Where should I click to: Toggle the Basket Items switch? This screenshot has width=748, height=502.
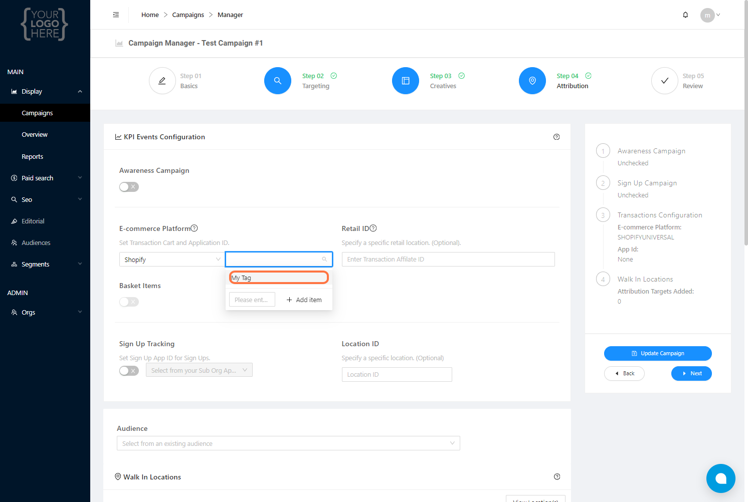pos(129,302)
